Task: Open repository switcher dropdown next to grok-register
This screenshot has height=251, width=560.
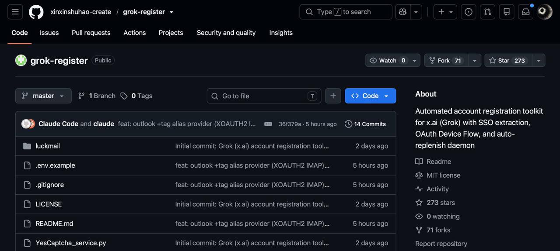Action: 171,12
